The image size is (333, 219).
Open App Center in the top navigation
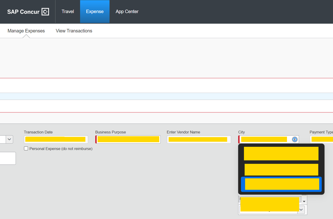[127, 12]
